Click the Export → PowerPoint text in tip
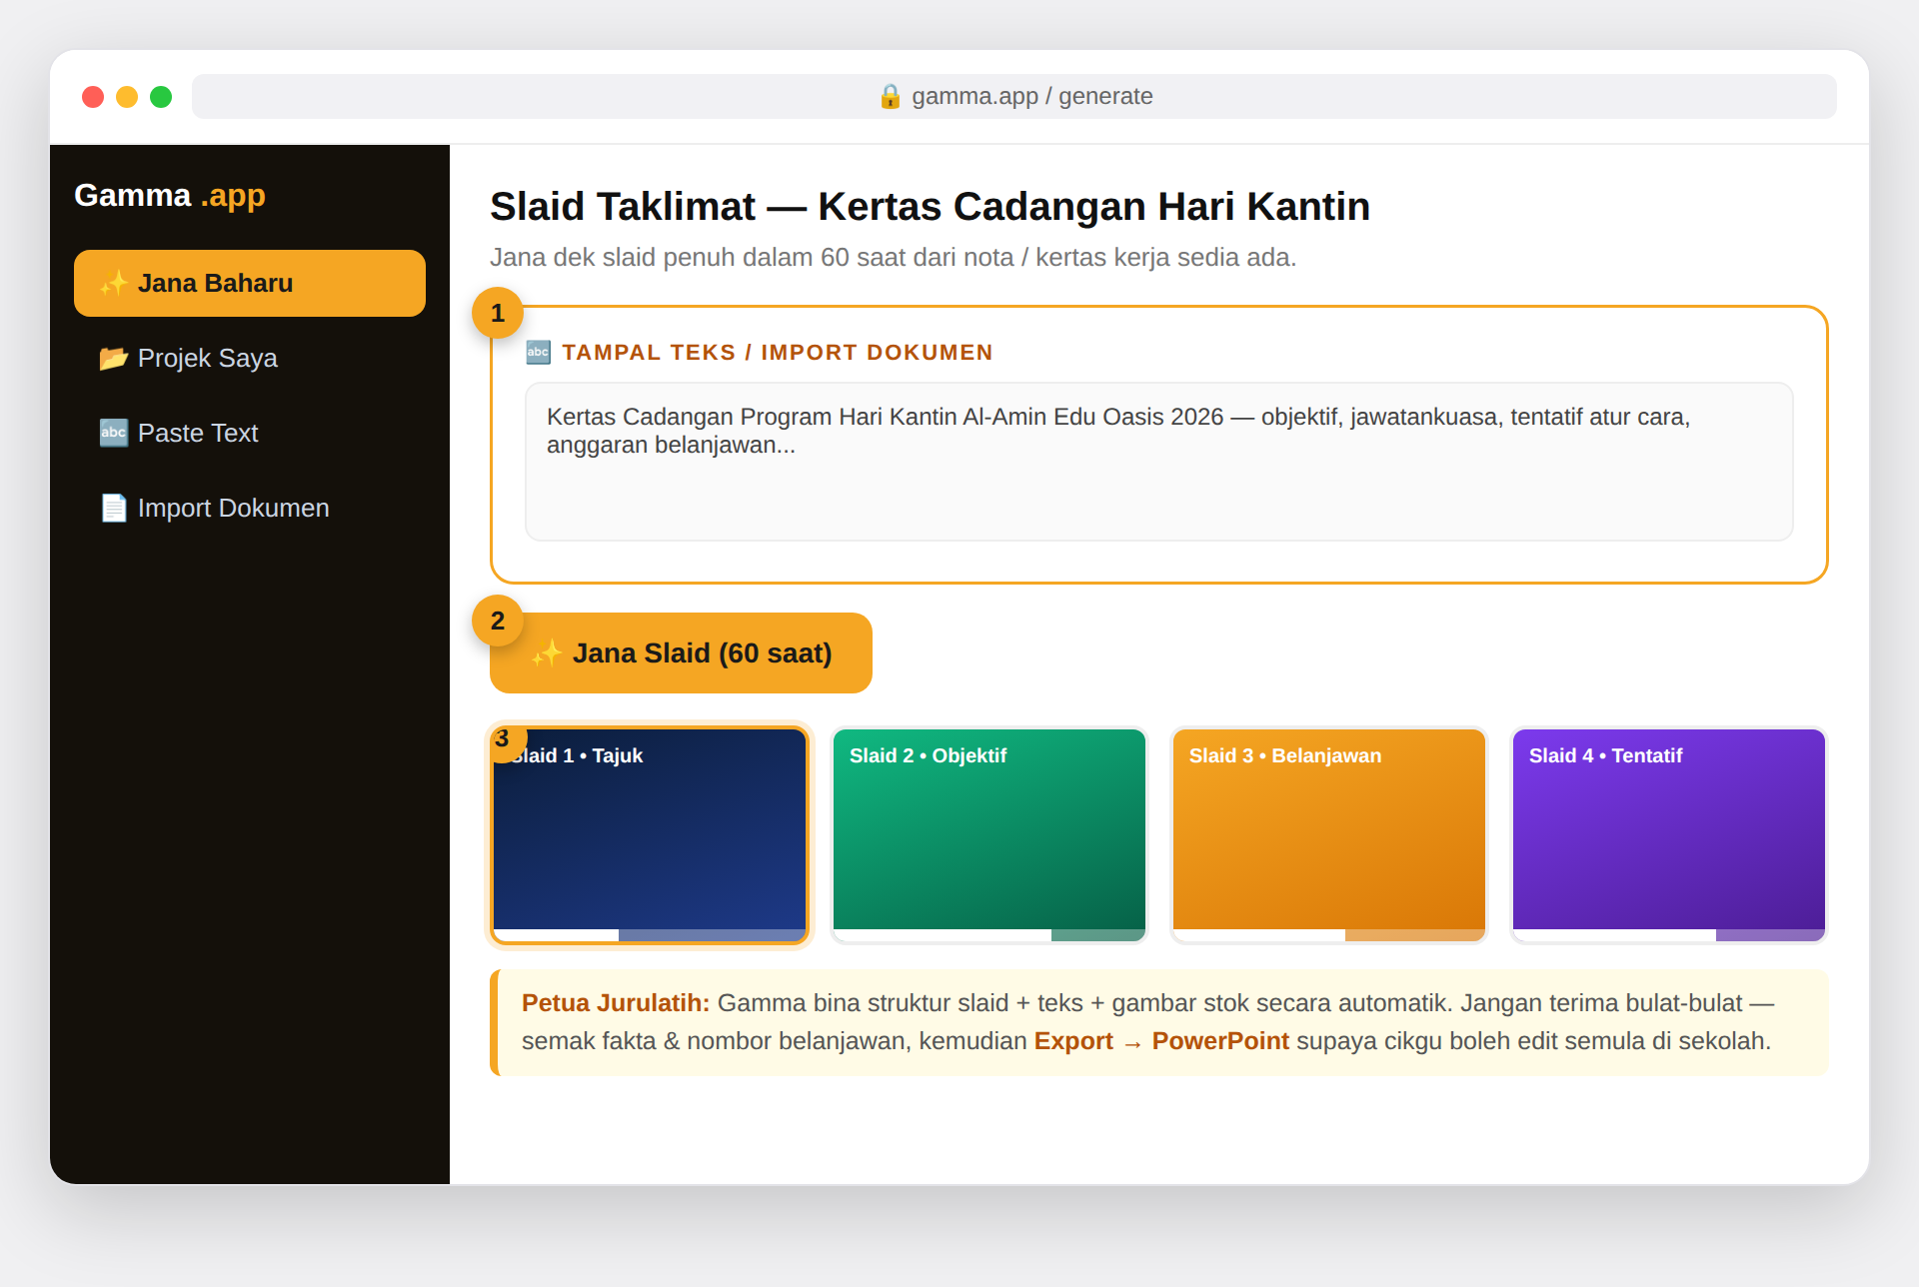Image resolution: width=1919 pixels, height=1287 pixels. pyautogui.click(x=1161, y=1041)
